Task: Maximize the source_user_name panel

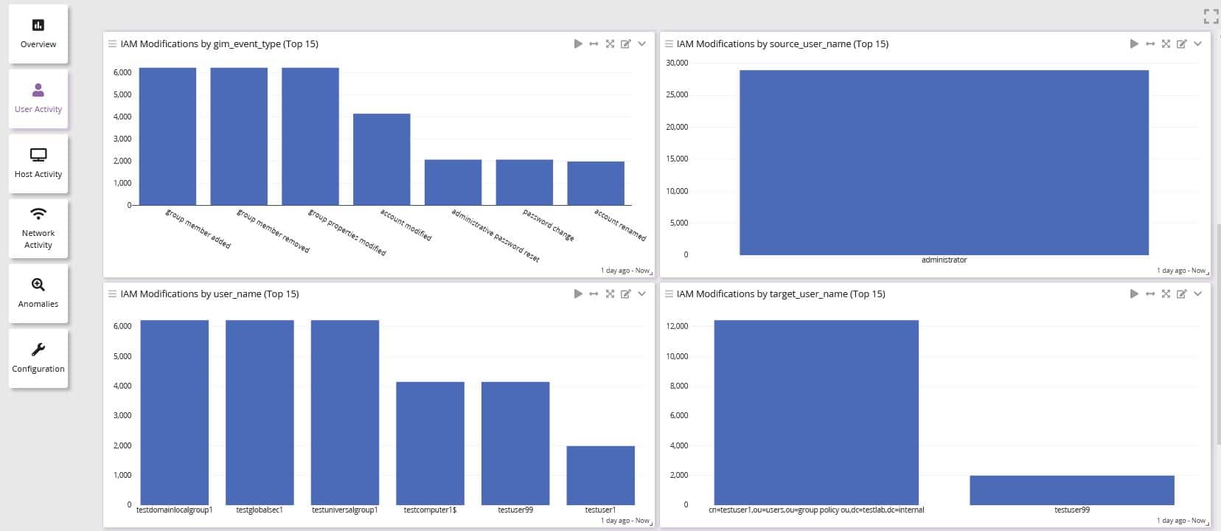Action: [1166, 44]
